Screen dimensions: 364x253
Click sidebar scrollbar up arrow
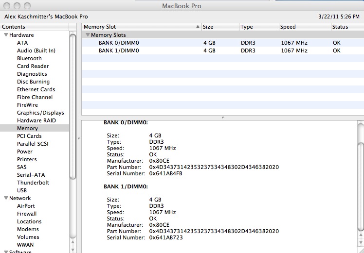pos(73,242)
